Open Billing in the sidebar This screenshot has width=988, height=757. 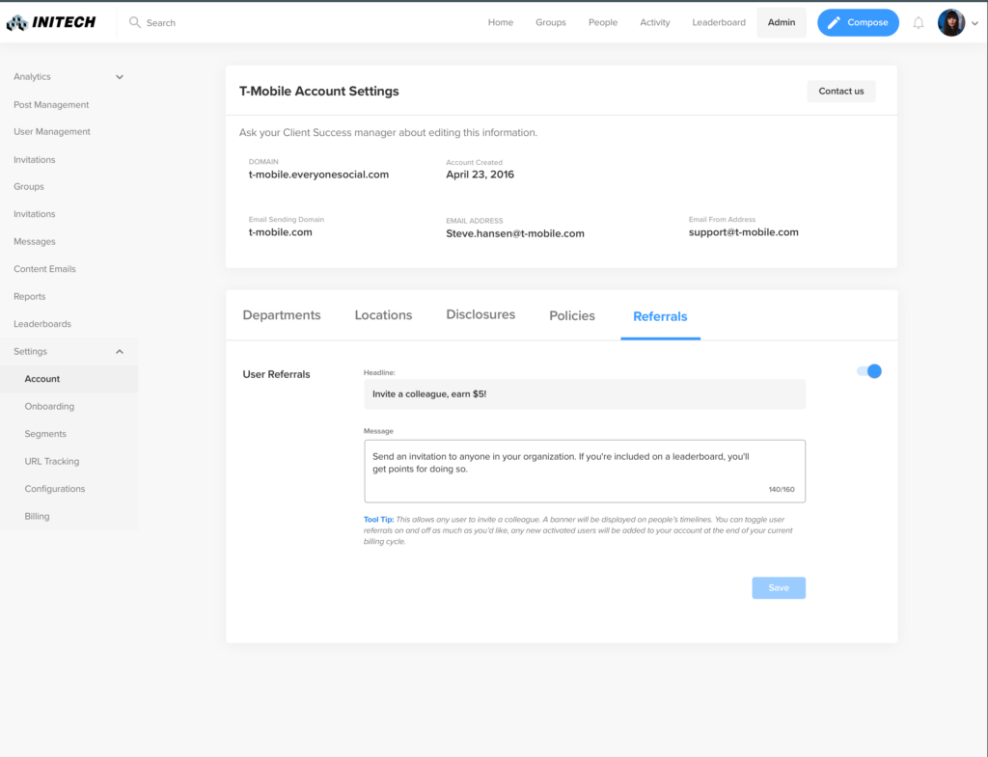[38, 517]
